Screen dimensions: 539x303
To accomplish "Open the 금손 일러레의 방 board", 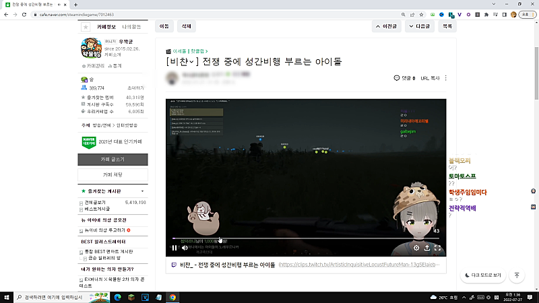I will (x=104, y=258).
